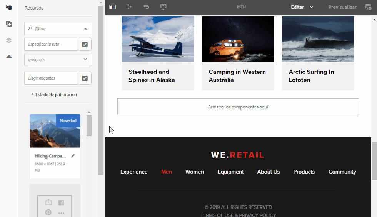Click the search magnifier in Filtrar
Viewport: 377px width, 217px height.
(x=30, y=28)
